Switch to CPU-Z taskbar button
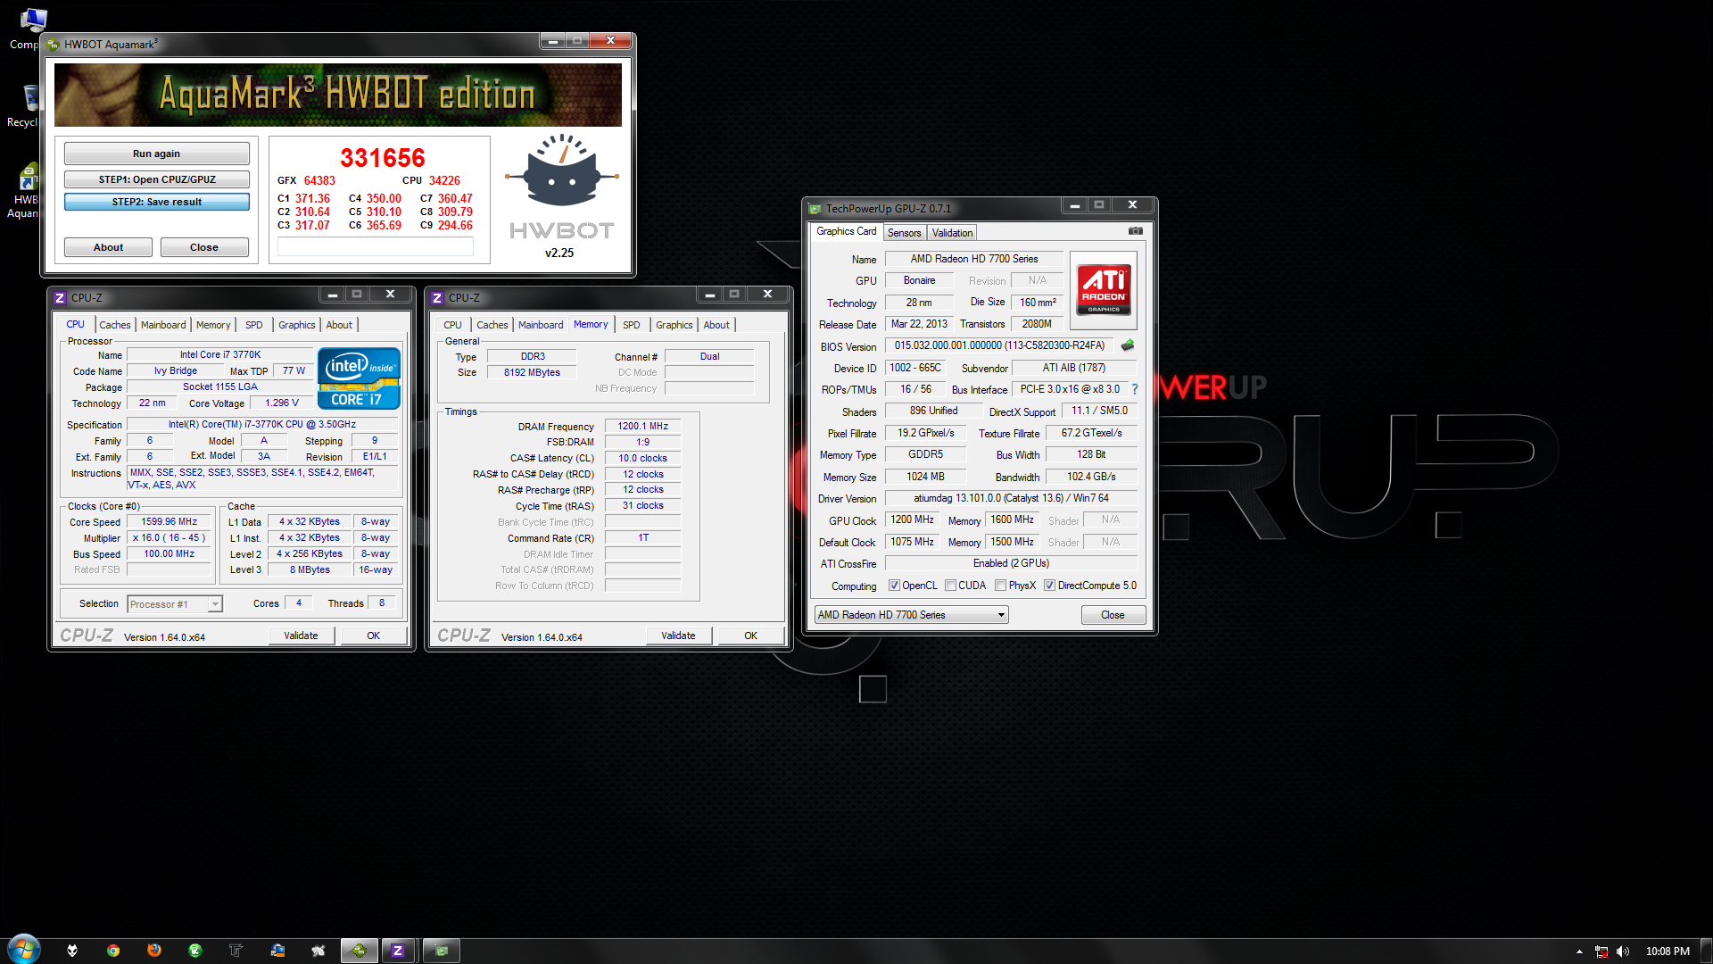This screenshot has height=964, width=1713. coord(398,951)
